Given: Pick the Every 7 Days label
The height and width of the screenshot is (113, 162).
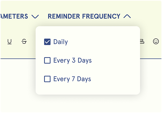Looking at the screenshot, I should tap(72, 79).
